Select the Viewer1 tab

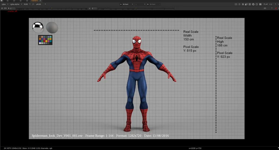click(35, 1)
